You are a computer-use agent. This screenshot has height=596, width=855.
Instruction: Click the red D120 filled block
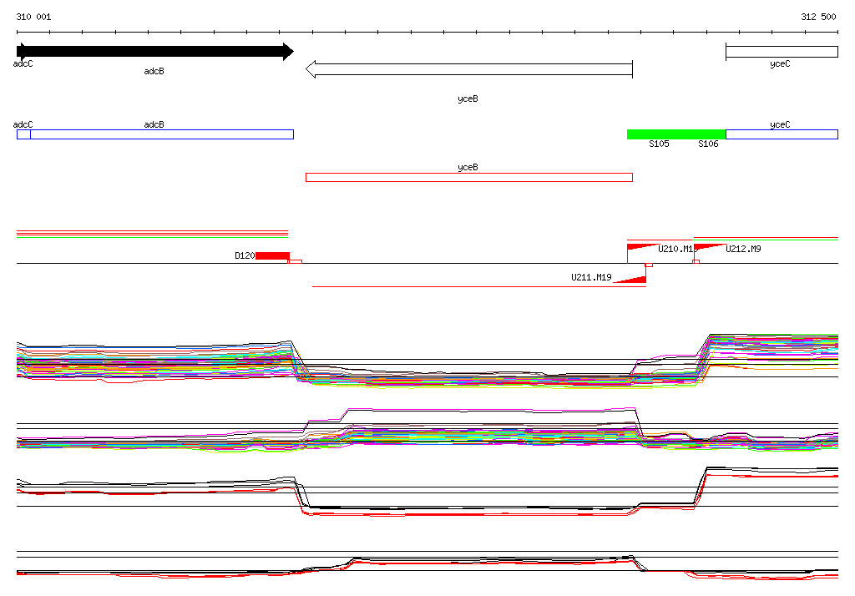(x=273, y=255)
